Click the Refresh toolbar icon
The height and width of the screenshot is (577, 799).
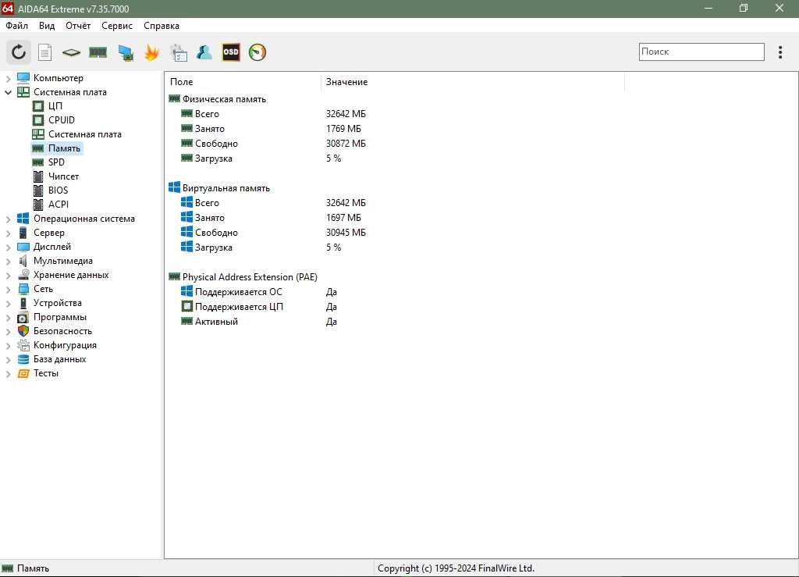19,52
